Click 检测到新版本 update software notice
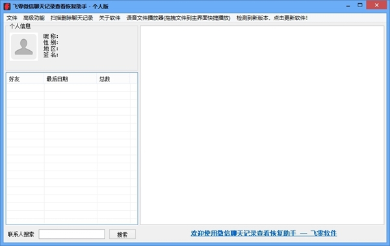The image size is (390, 246). click(272, 18)
